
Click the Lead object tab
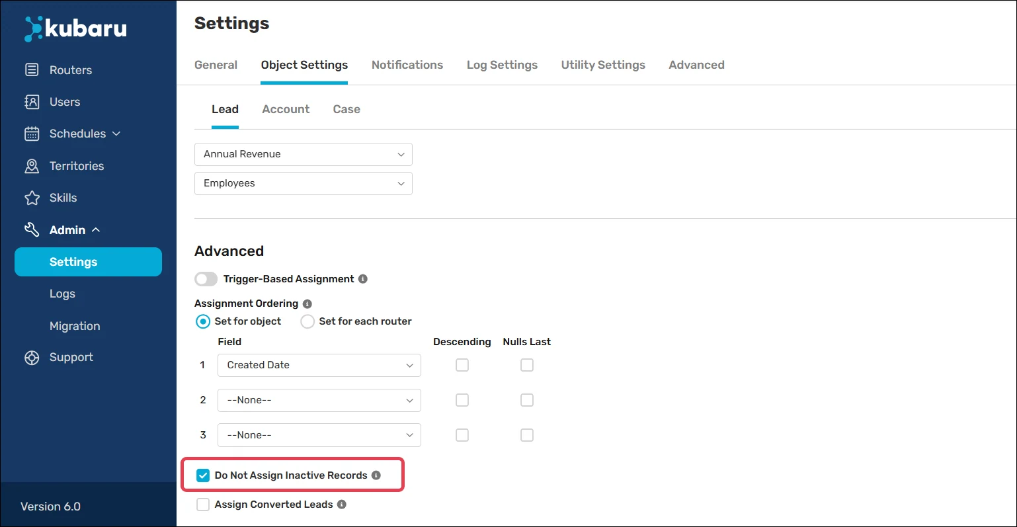coord(225,109)
